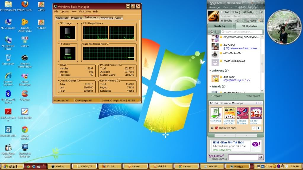
Task: Click add contact icon in Yahoo Messenger
Action: click(211, 32)
